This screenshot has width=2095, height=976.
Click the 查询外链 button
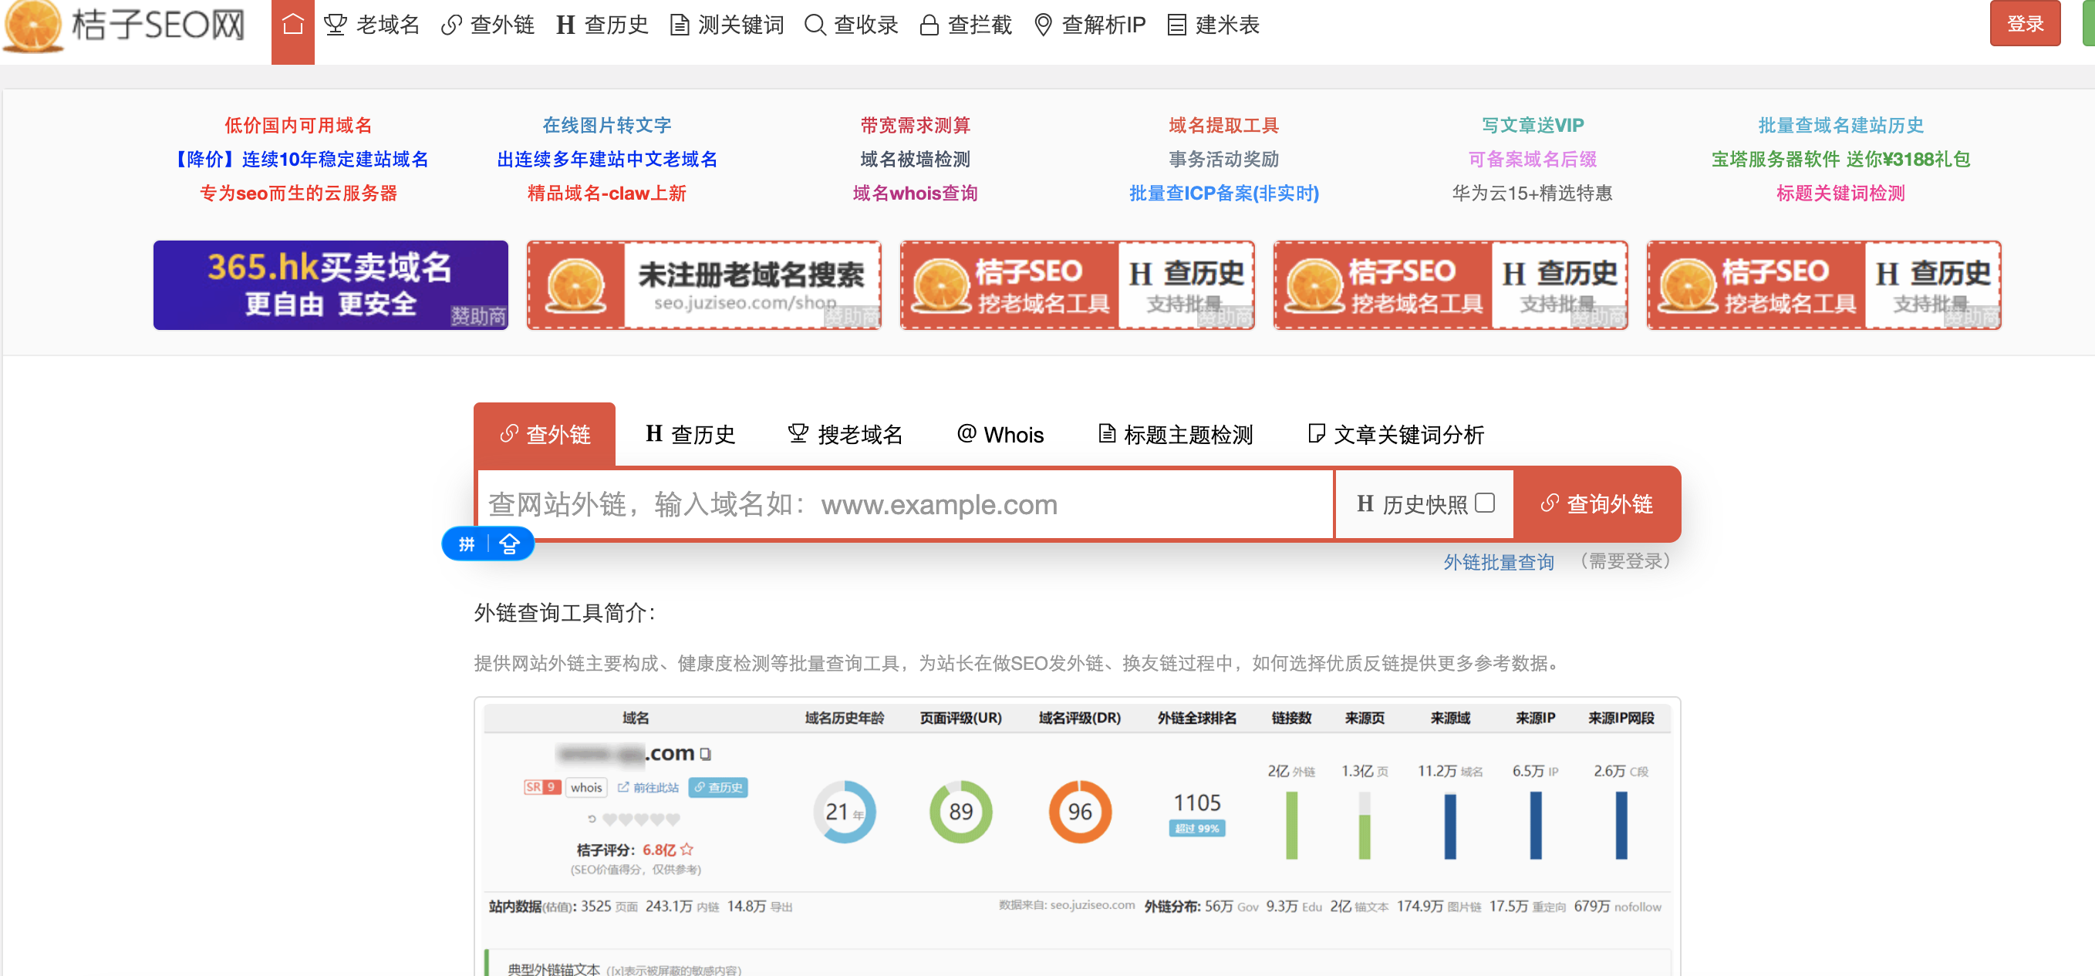point(1597,504)
